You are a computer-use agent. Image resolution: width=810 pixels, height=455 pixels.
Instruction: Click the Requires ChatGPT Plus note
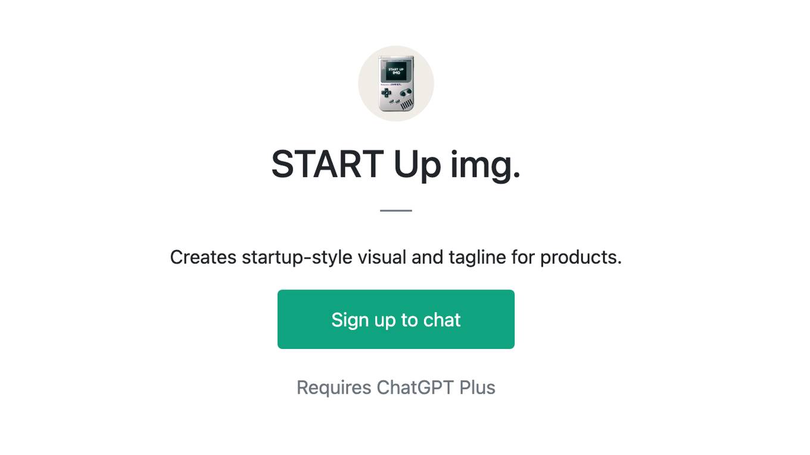[396, 387]
